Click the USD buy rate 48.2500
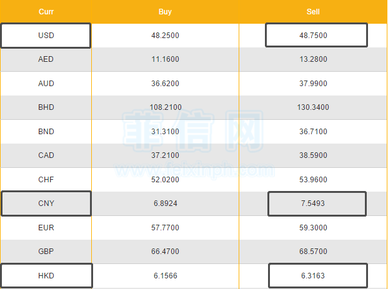 tap(165, 36)
